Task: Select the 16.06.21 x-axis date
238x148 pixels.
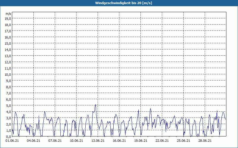Action: pos(119,141)
